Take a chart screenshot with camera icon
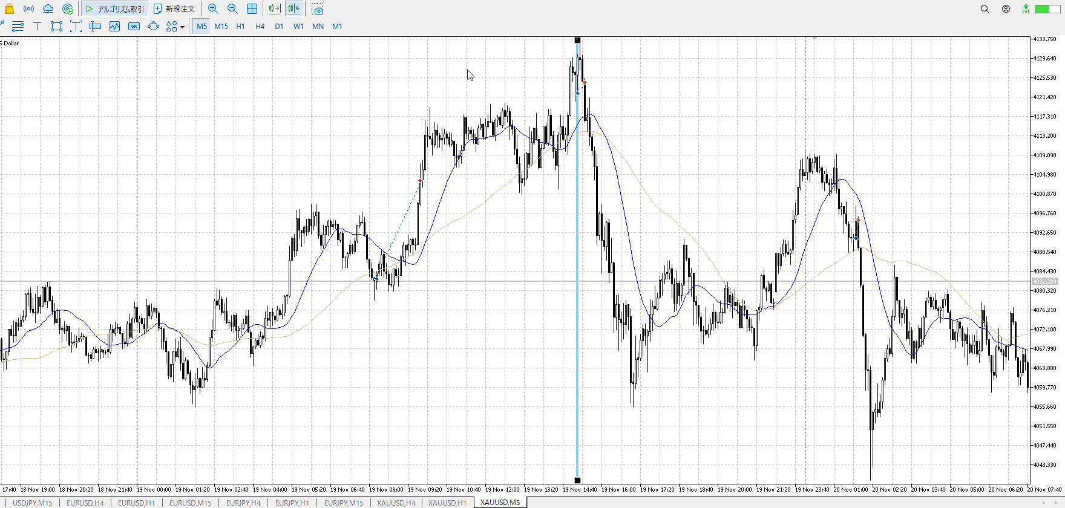The height and width of the screenshot is (508, 1065). 318,9
